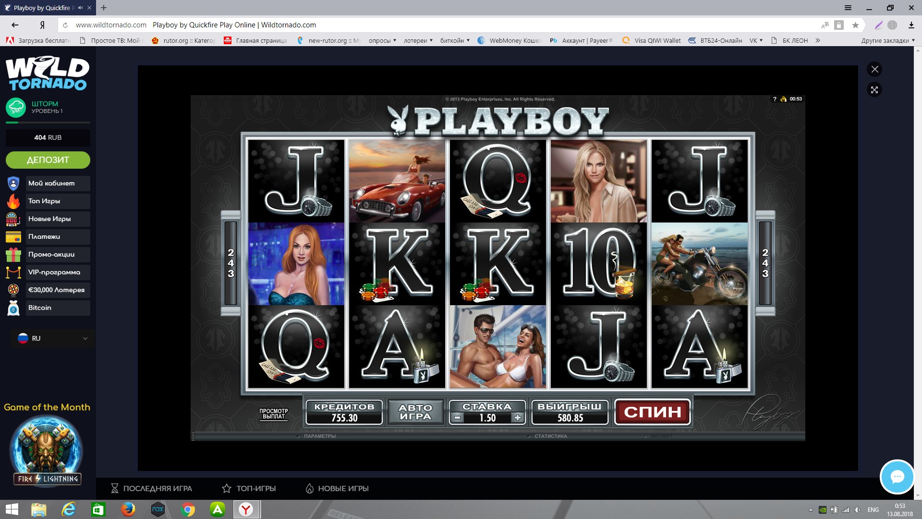
Task: Increase the bet using the plus button
Action: [x=518, y=418]
